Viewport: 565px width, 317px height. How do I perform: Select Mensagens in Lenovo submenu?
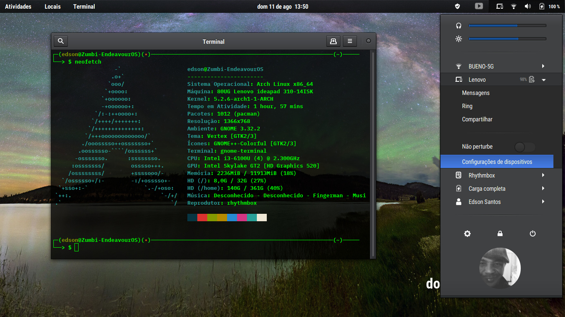[x=476, y=93]
